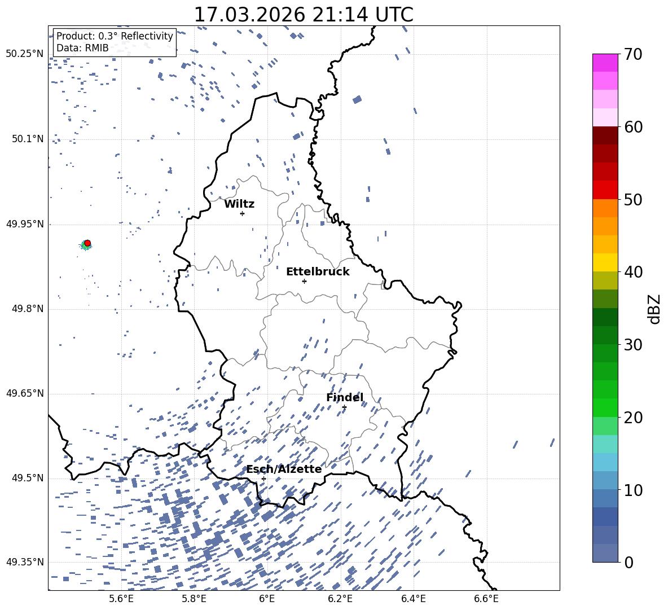The image size is (668, 610).
Task: Select the Esch/Alzette city label
Action: pyautogui.click(x=284, y=469)
